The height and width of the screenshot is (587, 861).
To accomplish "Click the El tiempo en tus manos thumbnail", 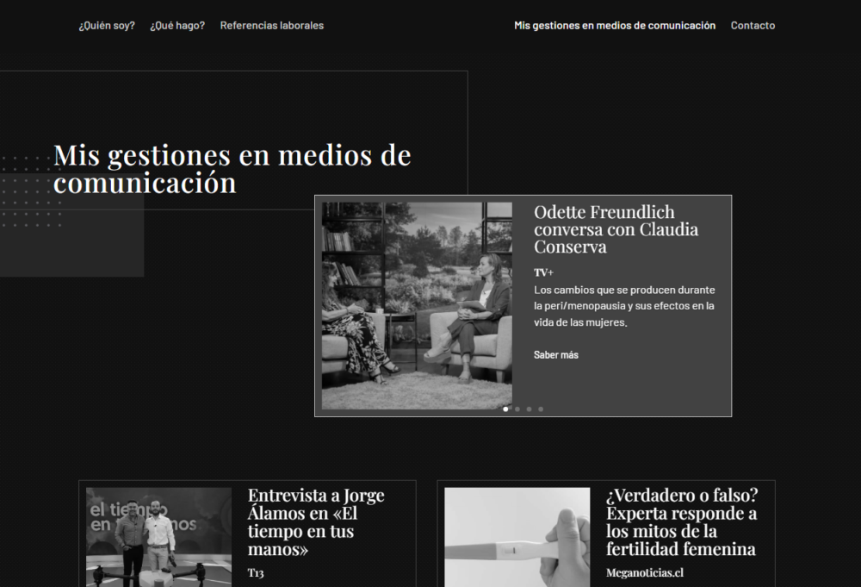I will [x=158, y=536].
